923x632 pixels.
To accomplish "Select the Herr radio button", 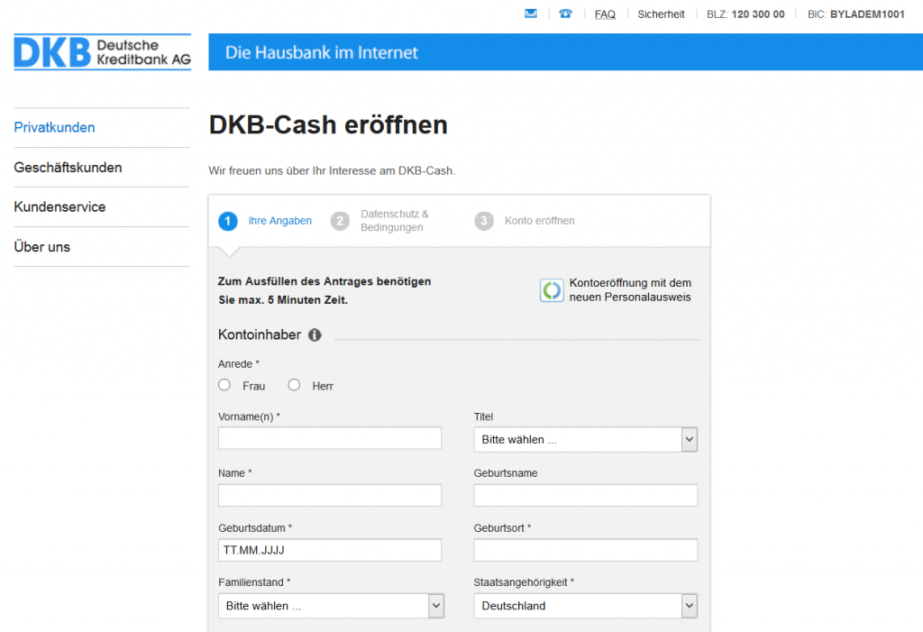I will point(294,385).
